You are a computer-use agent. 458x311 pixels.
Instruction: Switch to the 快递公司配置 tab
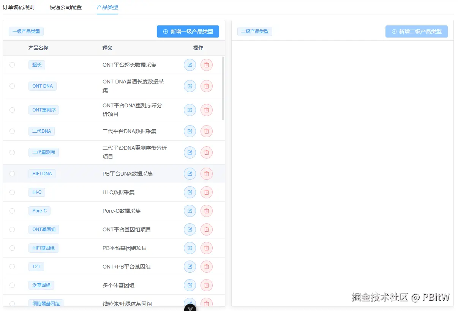point(66,7)
